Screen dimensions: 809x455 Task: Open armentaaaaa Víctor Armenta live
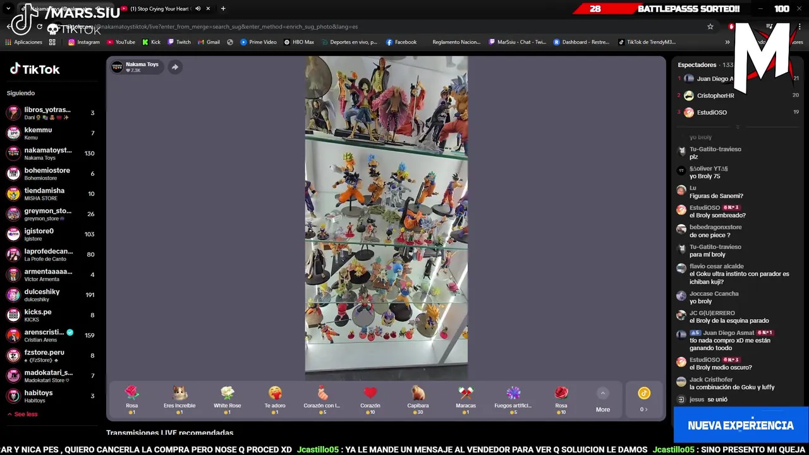51,275
